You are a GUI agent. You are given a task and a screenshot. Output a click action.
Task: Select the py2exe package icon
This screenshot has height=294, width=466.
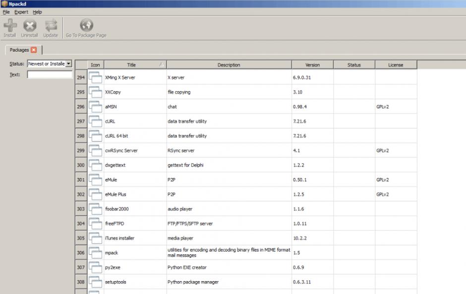click(95, 267)
